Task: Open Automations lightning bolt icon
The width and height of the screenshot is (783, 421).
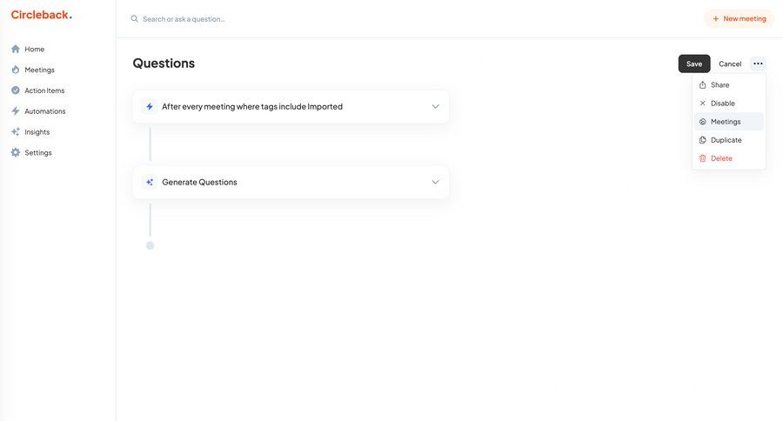Action: [16, 111]
